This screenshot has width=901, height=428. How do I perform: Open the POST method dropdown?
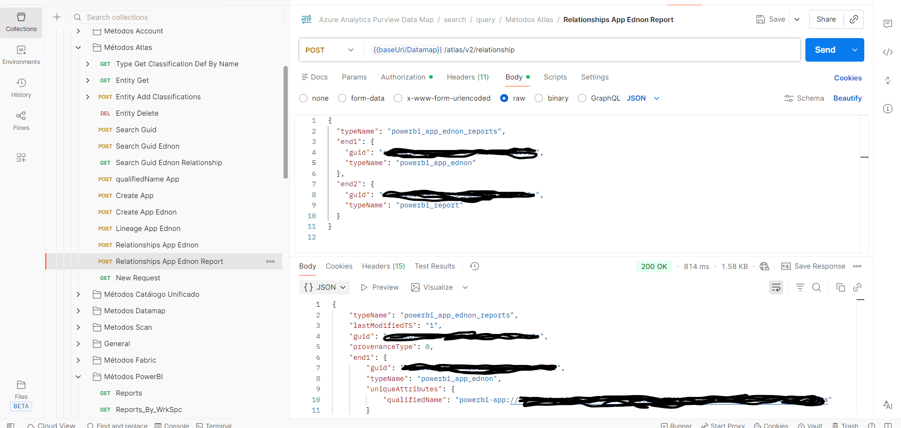(330, 50)
